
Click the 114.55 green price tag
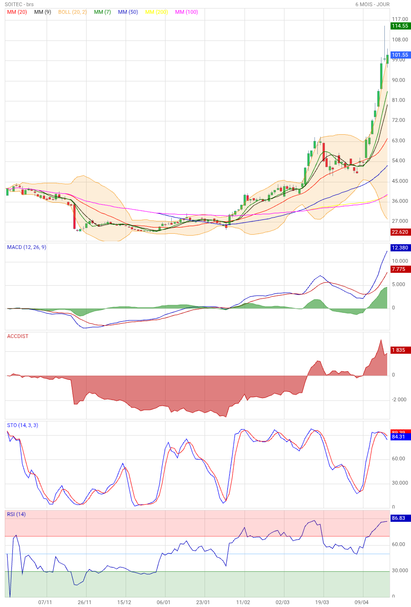coord(400,26)
